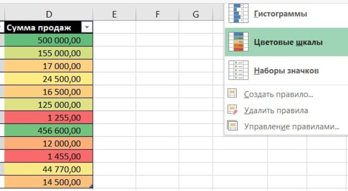Select column F header
Image resolution: width=348 pixels, height=191 pixels.
157,14
